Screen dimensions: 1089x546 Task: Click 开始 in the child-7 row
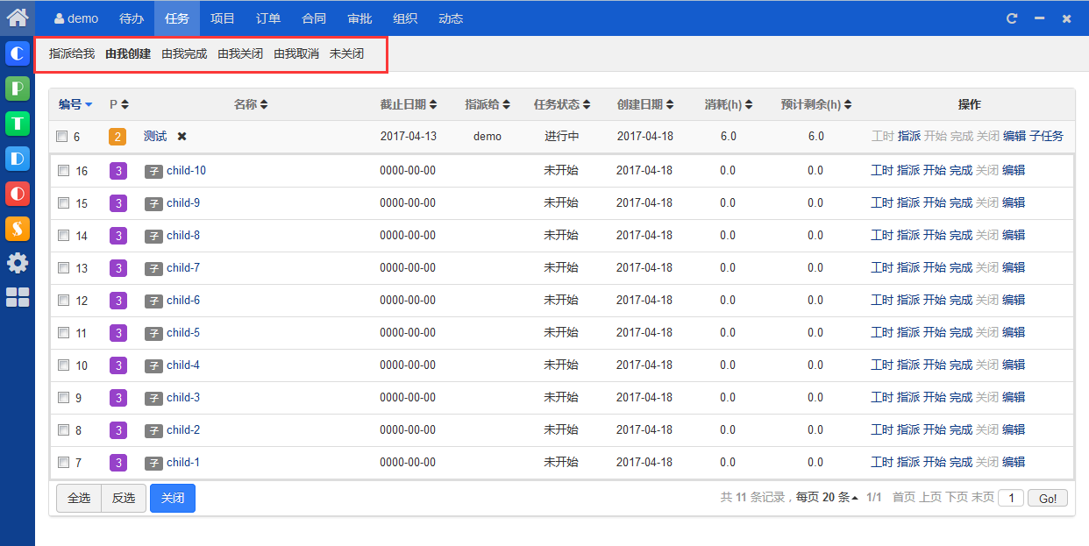935,268
